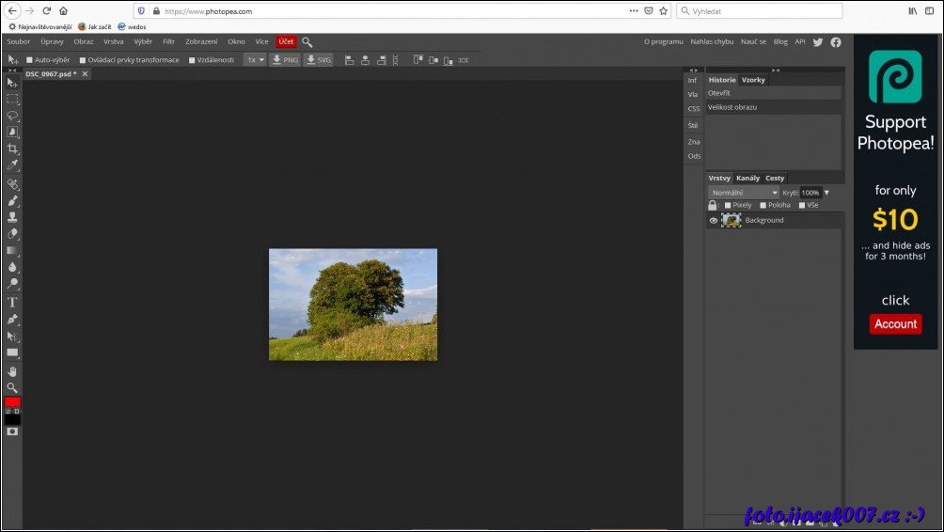Screen dimensions: 944x532
Task: Select the Text tool
Action: (12, 302)
